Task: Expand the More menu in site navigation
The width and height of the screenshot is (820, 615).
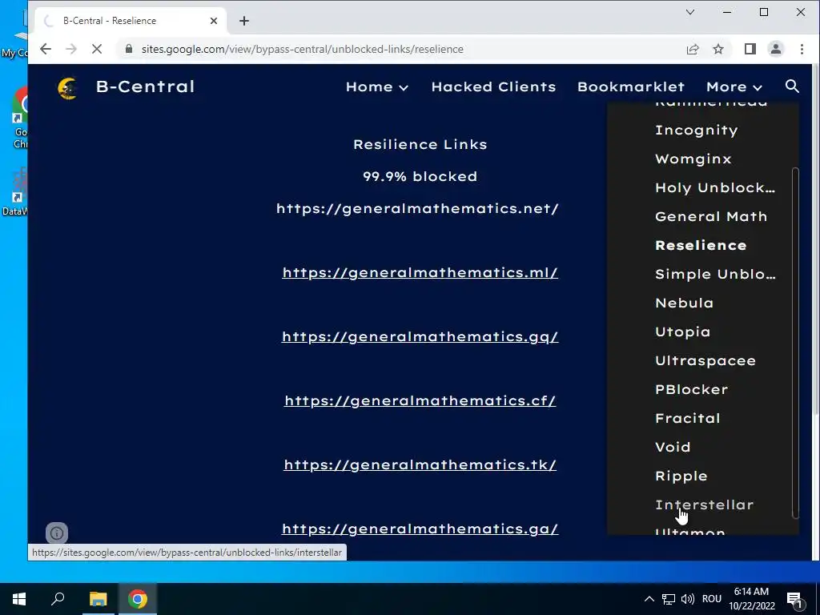Action: 734,86
